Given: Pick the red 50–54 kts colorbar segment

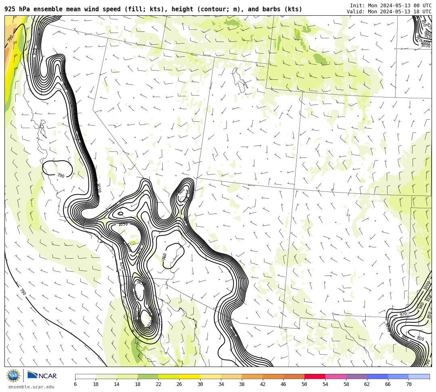Looking at the screenshot, I should click(315, 376).
